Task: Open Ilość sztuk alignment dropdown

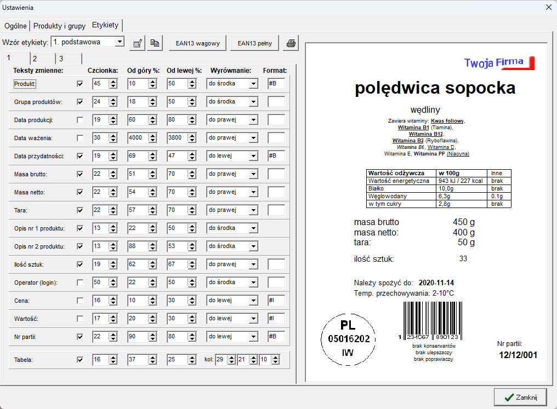Action: coord(253,264)
